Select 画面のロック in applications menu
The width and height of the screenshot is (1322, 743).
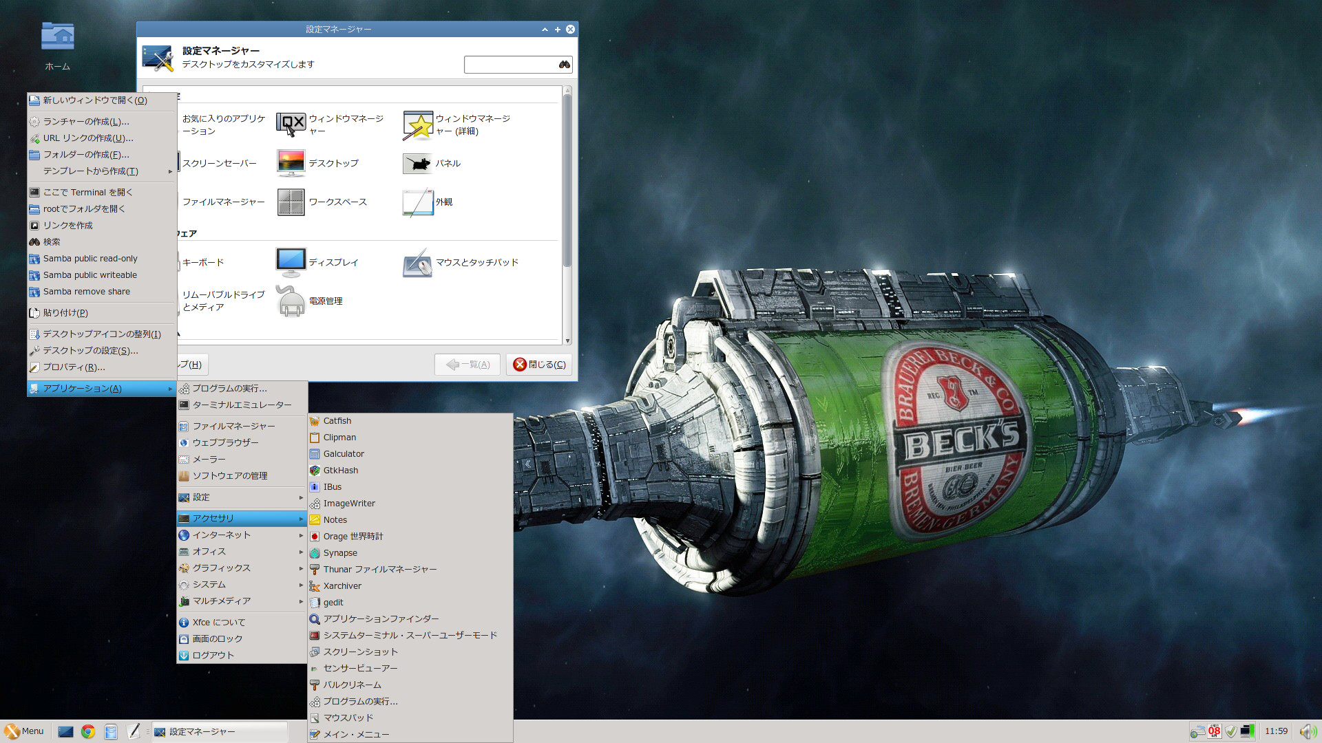pyautogui.click(x=242, y=639)
